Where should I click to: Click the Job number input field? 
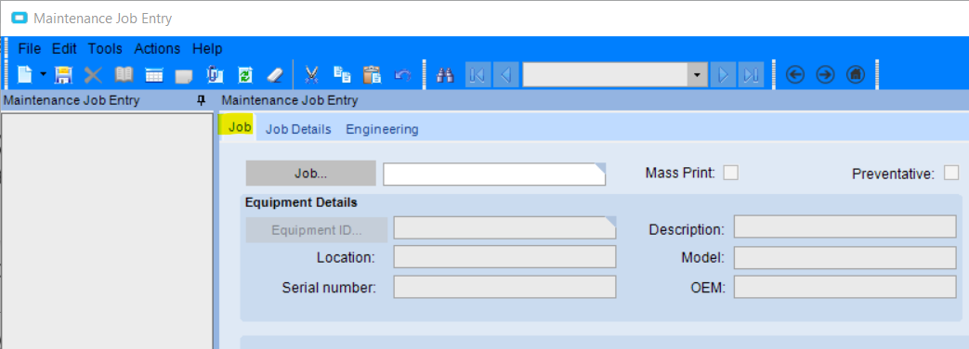(494, 174)
